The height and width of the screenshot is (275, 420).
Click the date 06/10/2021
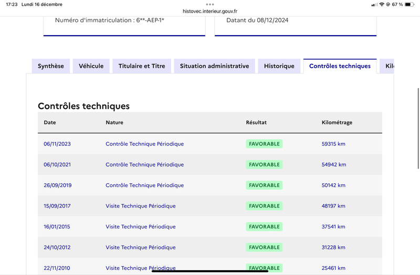[x=57, y=164]
